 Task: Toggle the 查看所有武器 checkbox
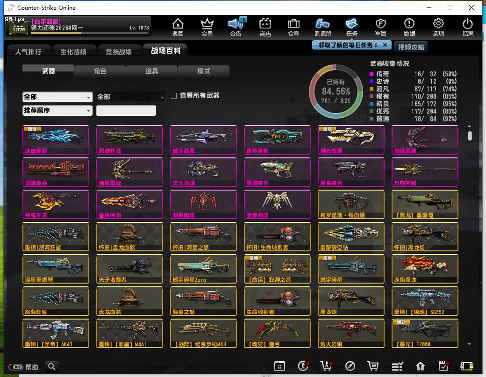point(174,96)
